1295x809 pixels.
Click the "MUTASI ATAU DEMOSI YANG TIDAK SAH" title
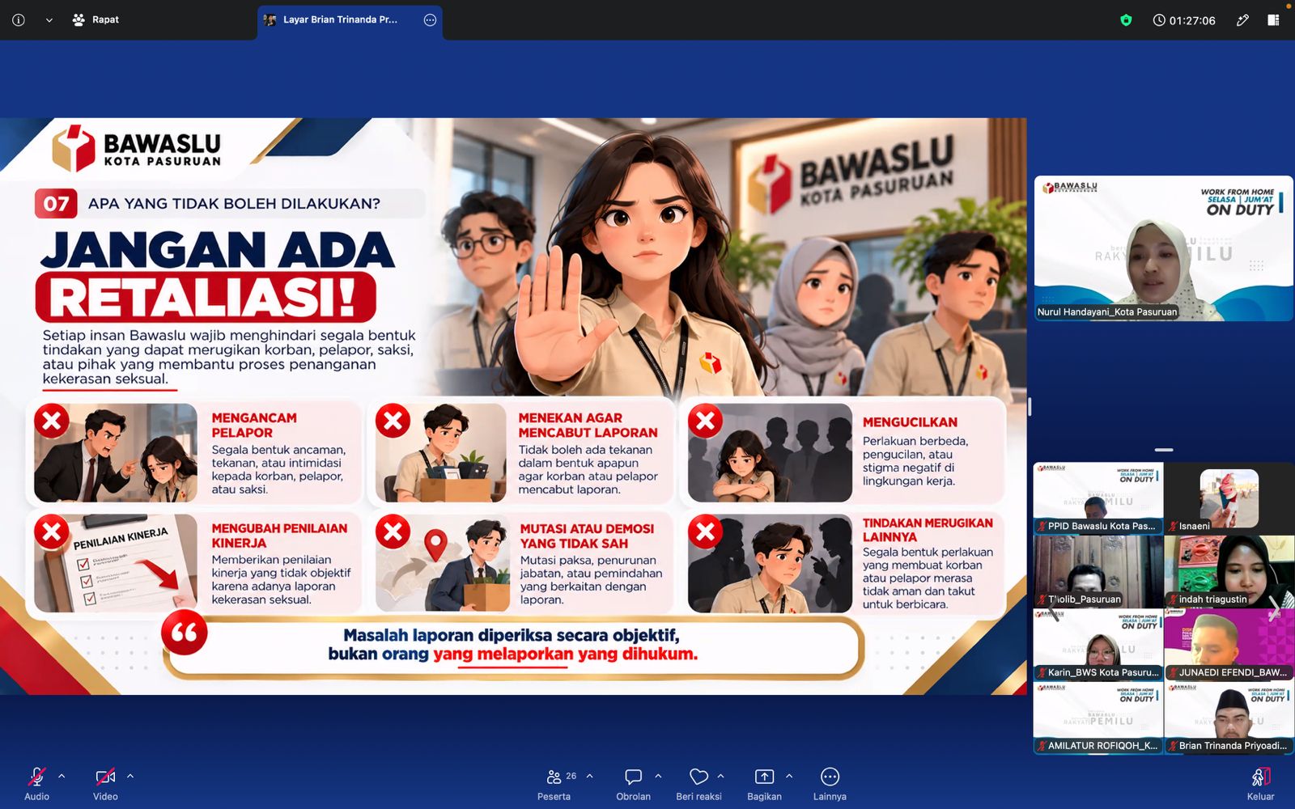point(587,536)
